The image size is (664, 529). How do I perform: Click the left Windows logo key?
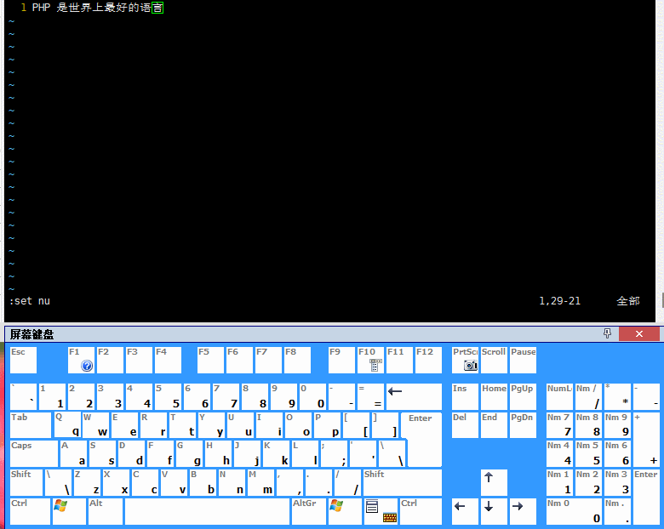69,511
